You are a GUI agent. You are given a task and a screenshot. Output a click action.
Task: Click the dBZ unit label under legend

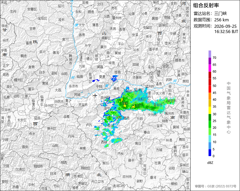[x=210, y=163]
